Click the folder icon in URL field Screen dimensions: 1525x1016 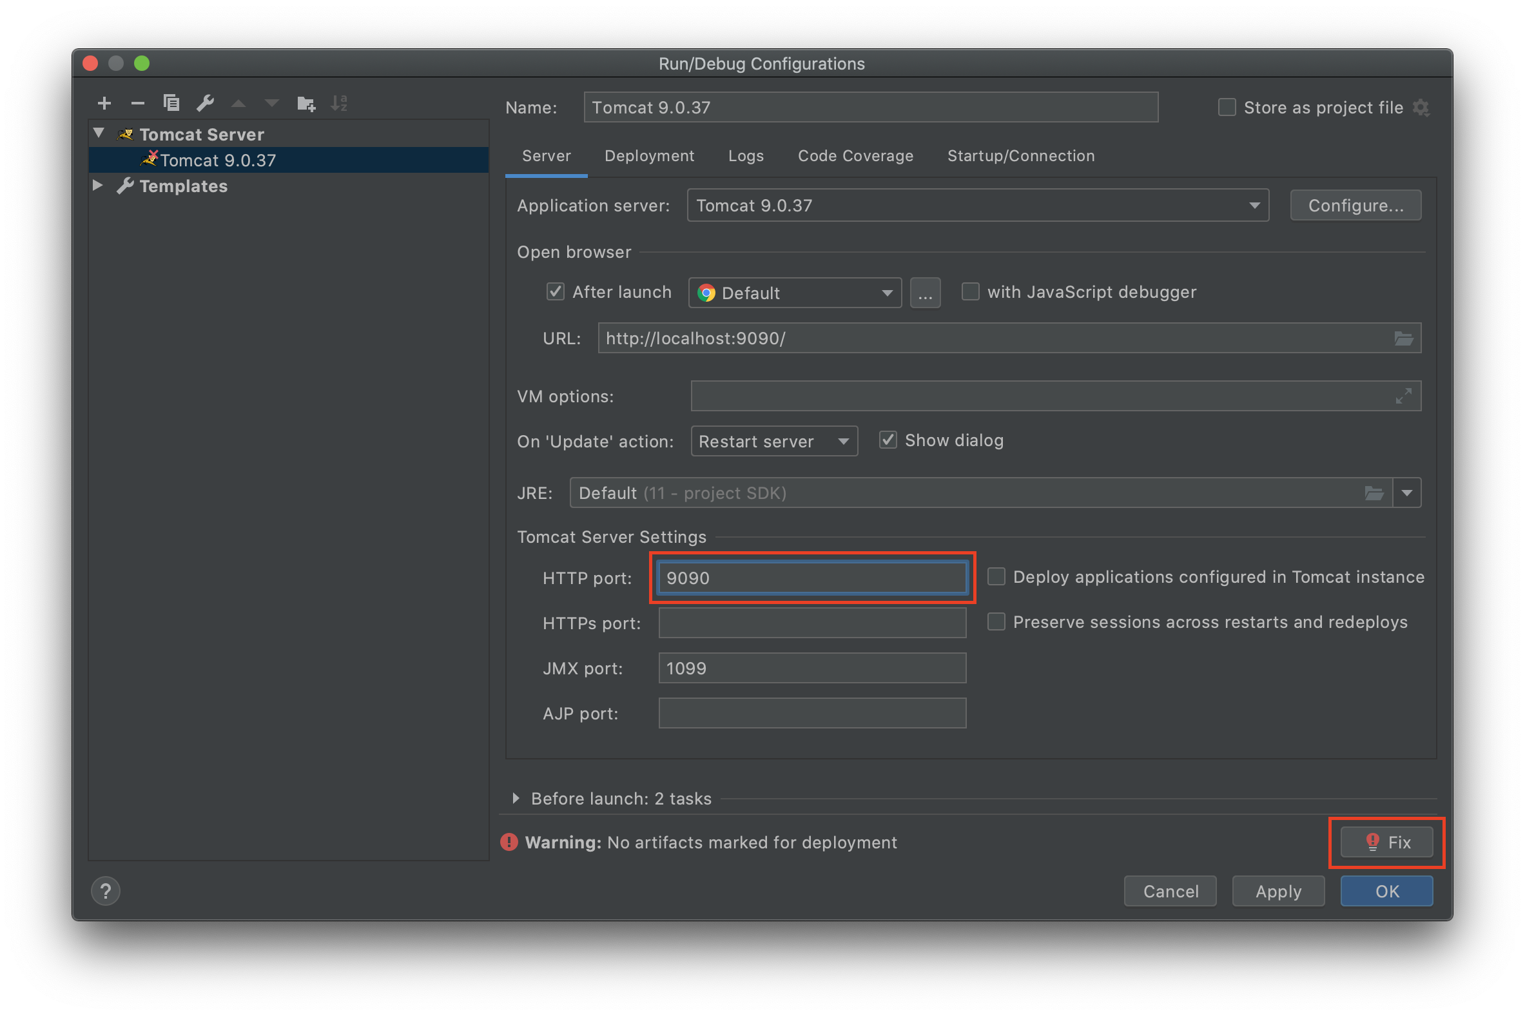pyautogui.click(x=1403, y=338)
